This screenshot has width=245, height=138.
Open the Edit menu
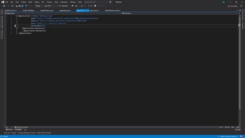pos(12,2)
